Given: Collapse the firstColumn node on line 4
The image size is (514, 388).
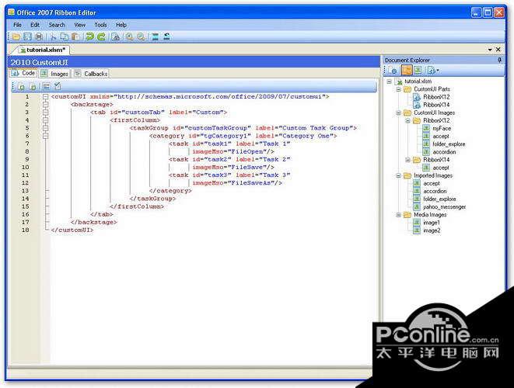Looking at the screenshot, I should [x=46, y=120].
